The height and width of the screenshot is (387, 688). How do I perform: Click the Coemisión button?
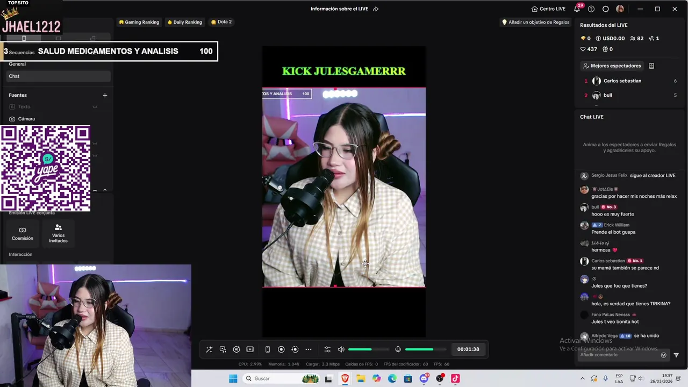[23, 233]
